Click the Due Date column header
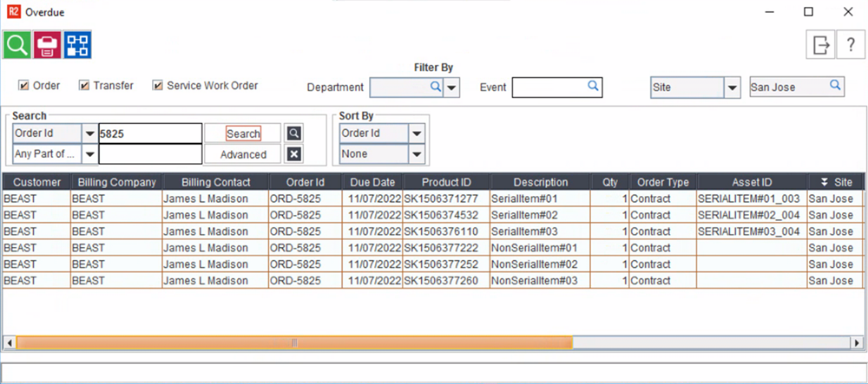Image resolution: width=868 pixels, height=384 pixels. point(372,182)
